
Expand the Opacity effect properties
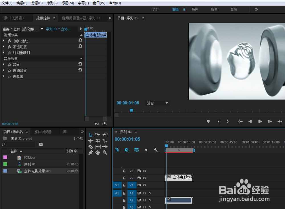point(3,47)
